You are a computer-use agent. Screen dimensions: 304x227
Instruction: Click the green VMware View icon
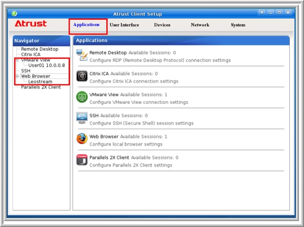pyautogui.click(x=82, y=97)
